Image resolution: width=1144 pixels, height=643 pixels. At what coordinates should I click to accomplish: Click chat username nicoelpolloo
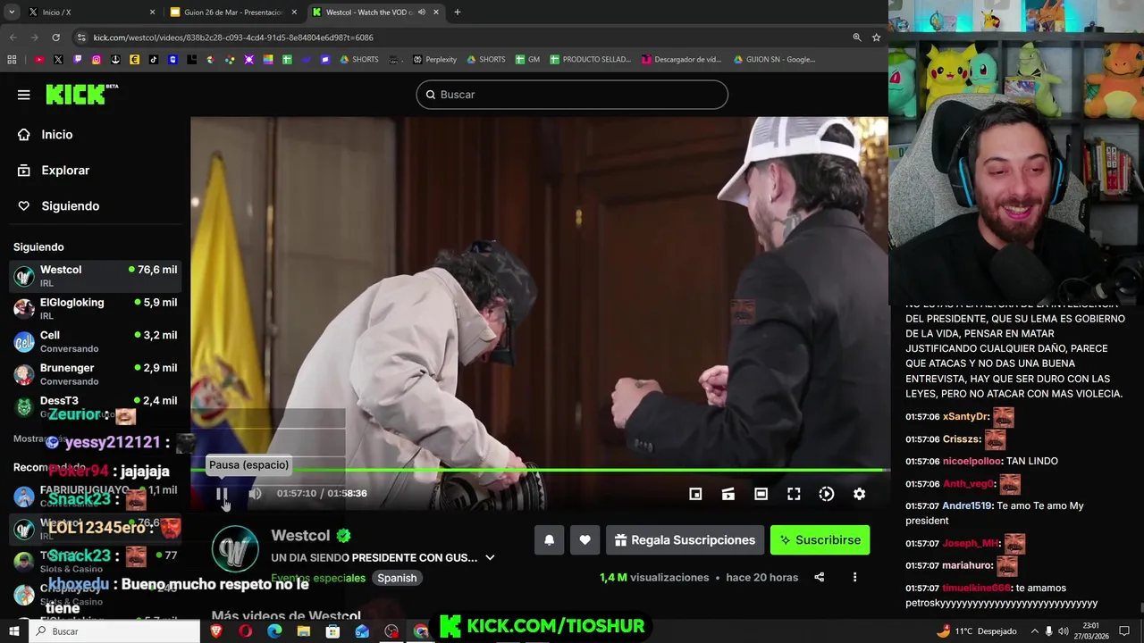pos(972,461)
